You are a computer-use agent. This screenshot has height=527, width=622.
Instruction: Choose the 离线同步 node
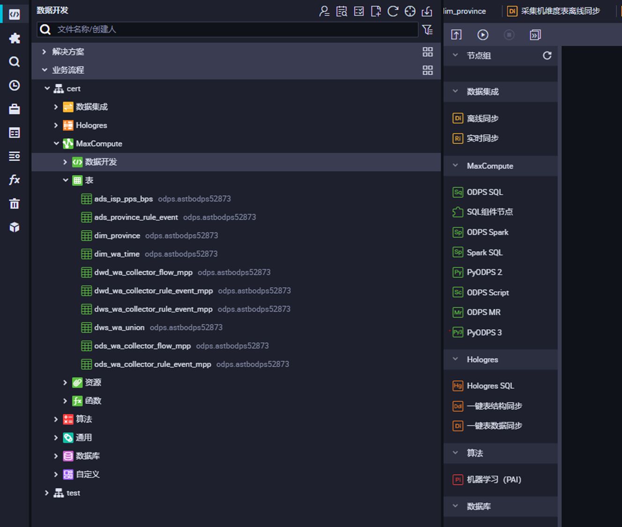pyautogui.click(x=482, y=119)
